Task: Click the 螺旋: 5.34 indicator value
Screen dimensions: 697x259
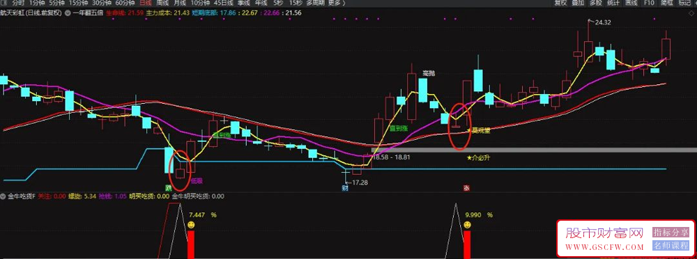Action: 82,196
